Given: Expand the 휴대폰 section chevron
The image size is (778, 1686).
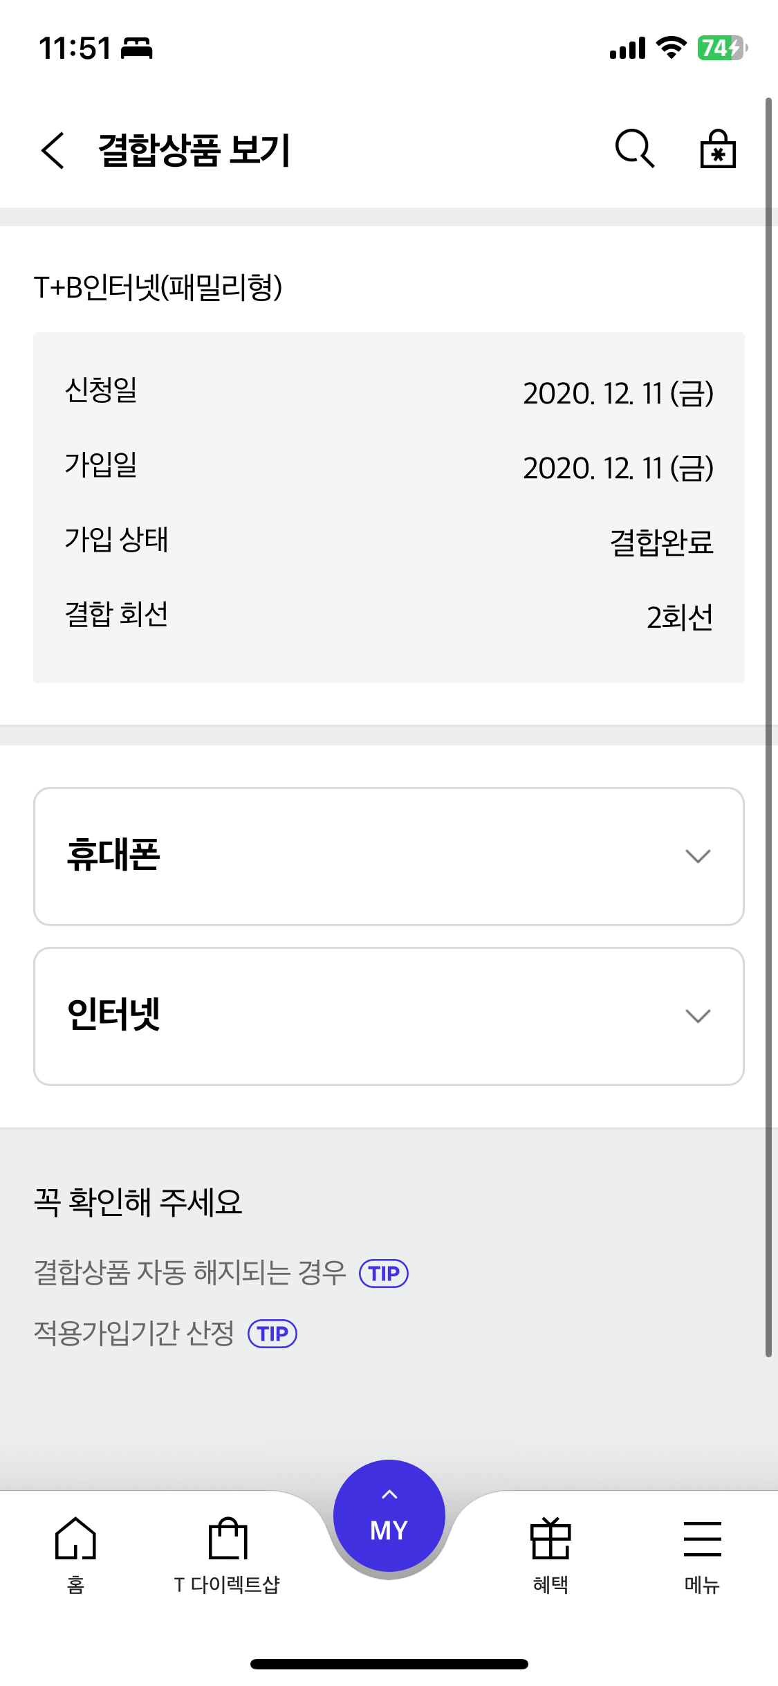Looking at the screenshot, I should [x=698, y=856].
